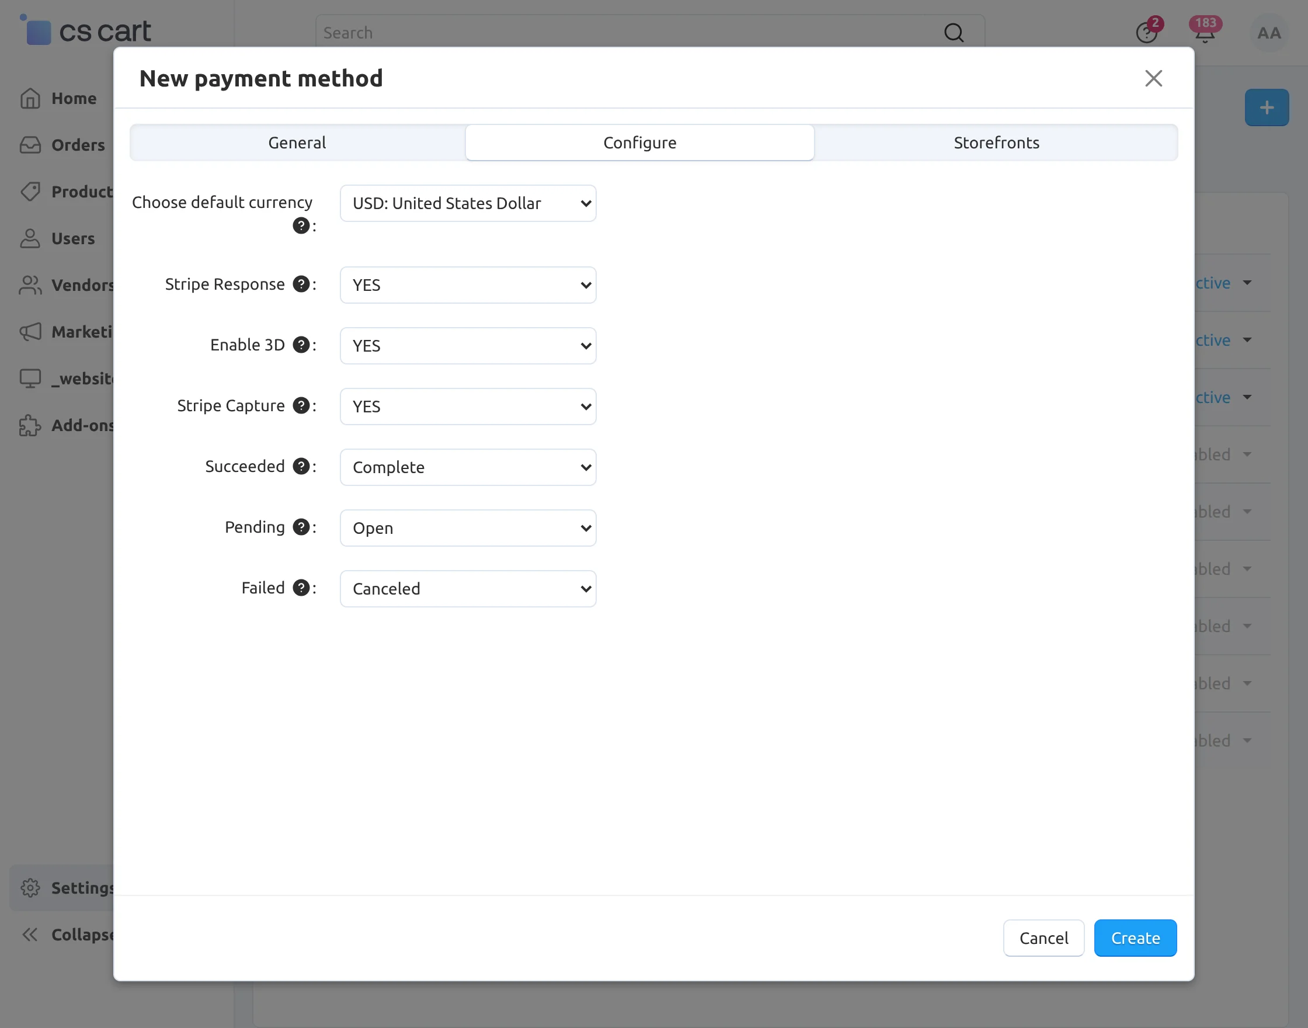Click the help icon next to Succeeded

coord(301,467)
